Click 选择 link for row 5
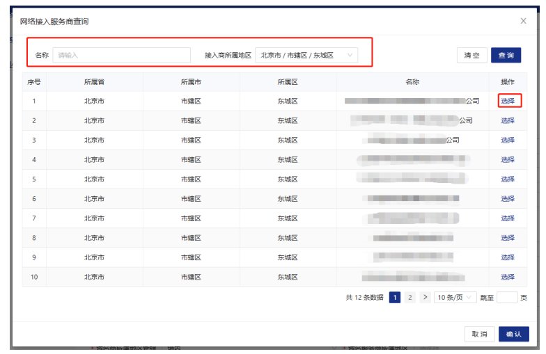 pos(508,179)
